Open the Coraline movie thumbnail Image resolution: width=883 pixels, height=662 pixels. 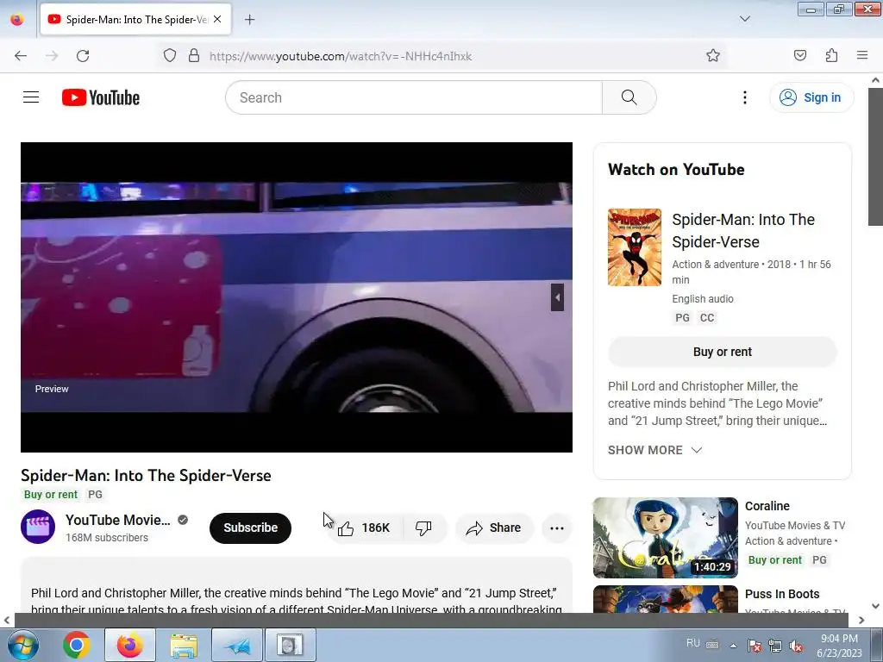(665, 538)
